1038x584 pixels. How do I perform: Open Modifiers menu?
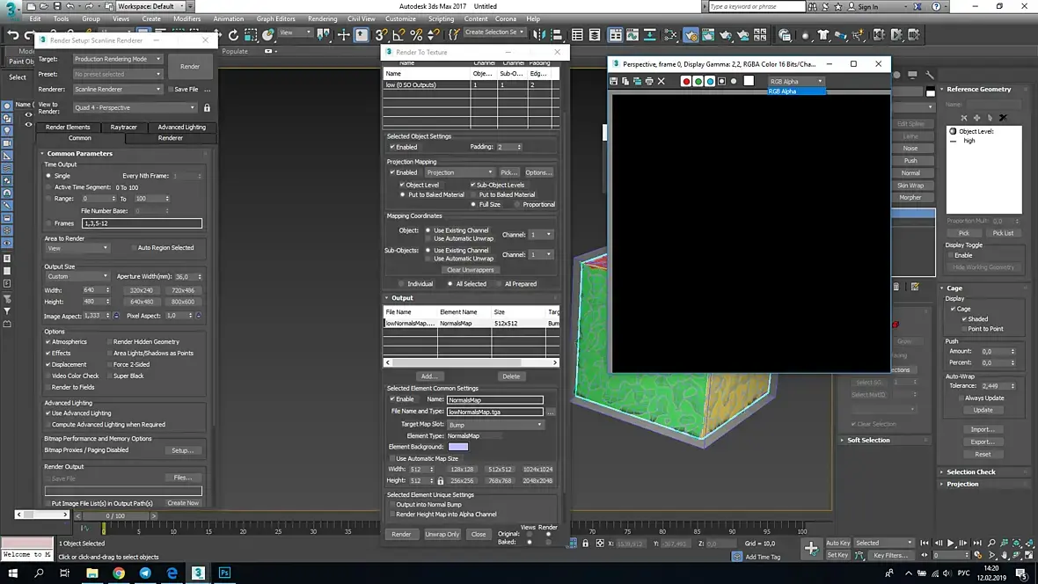pyautogui.click(x=186, y=18)
